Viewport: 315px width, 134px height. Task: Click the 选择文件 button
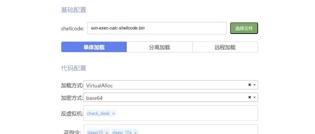(x=244, y=28)
